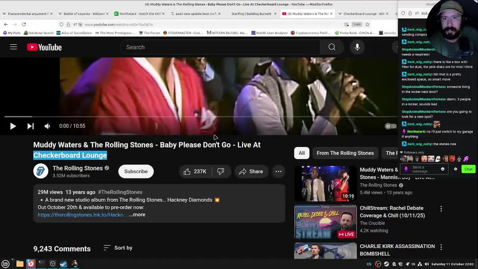
Task: Bookmark this page with star icon
Action: coord(367,24)
